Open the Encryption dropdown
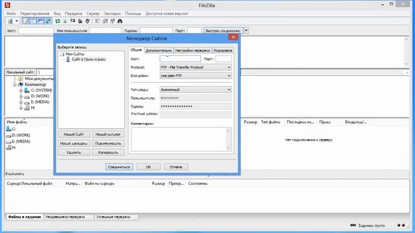The width and height of the screenshot is (415, 233). pyautogui.click(x=196, y=76)
